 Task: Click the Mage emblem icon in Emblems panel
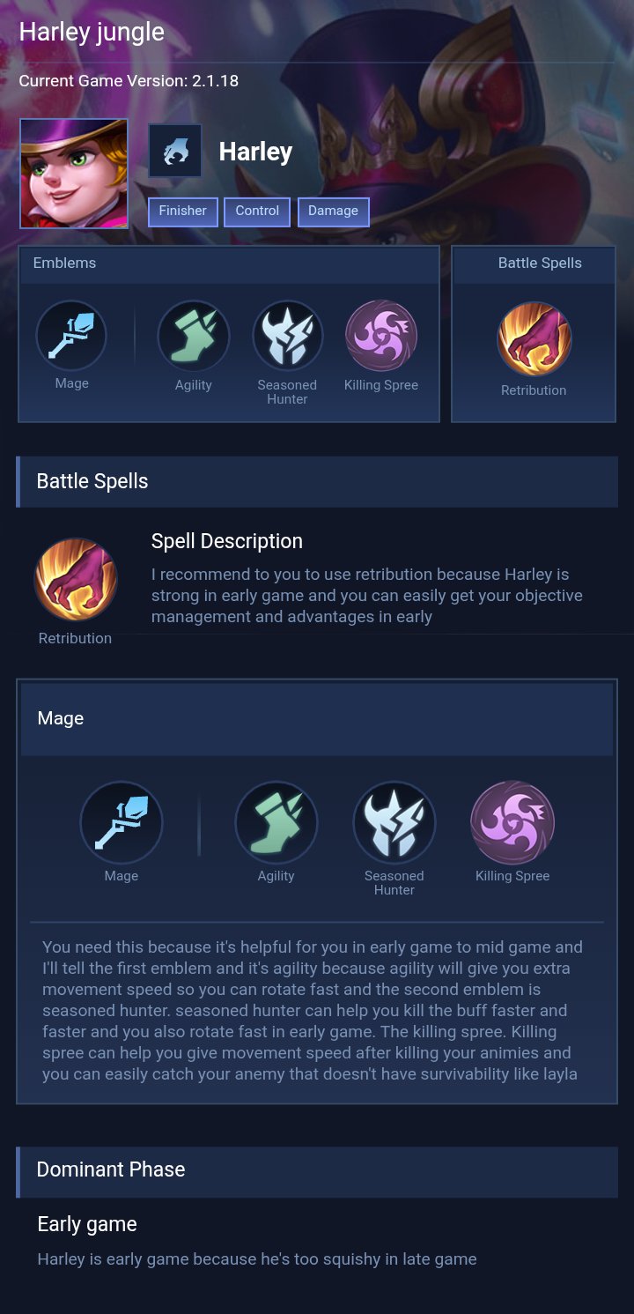71,336
